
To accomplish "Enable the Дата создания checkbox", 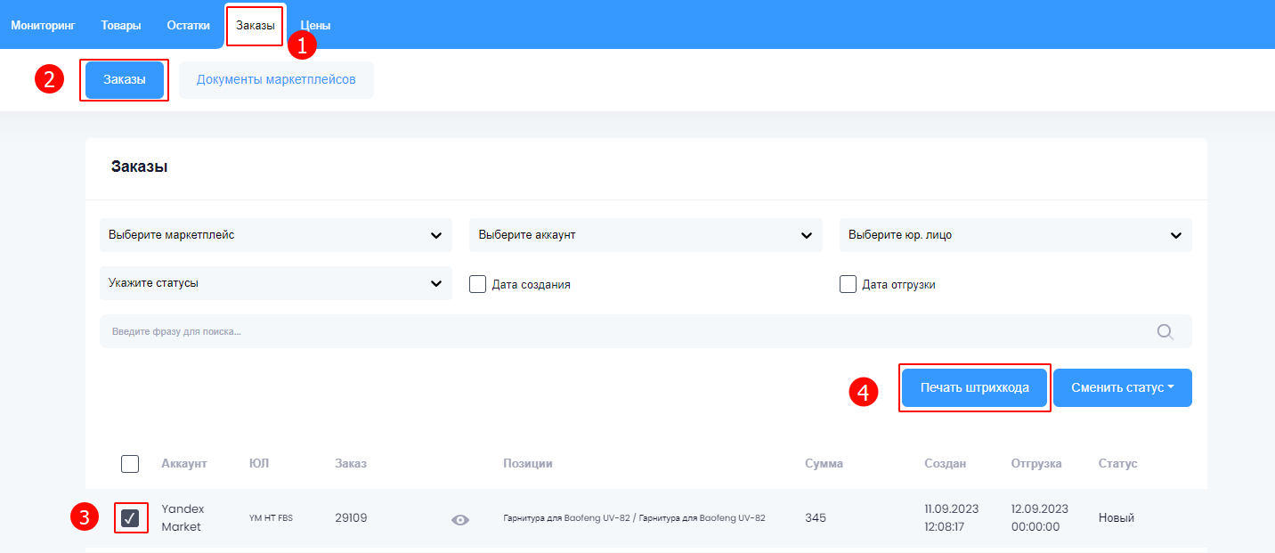I will [478, 284].
